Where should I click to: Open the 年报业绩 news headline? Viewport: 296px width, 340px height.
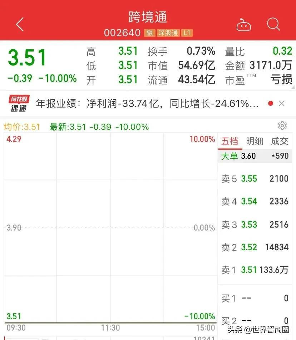click(x=147, y=103)
